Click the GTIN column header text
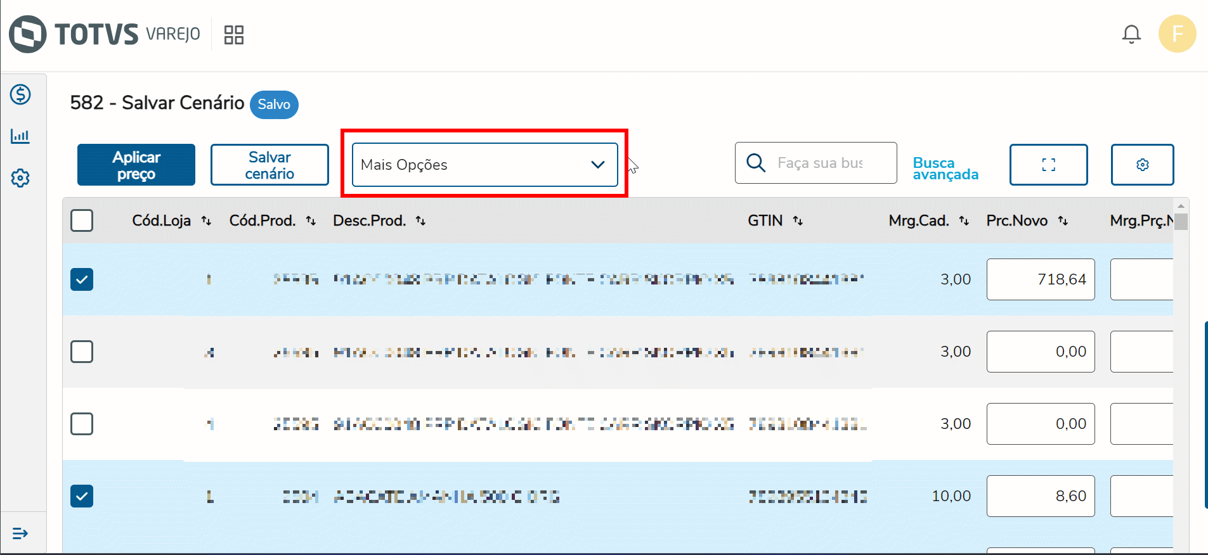The height and width of the screenshot is (555, 1208). pyautogui.click(x=765, y=220)
